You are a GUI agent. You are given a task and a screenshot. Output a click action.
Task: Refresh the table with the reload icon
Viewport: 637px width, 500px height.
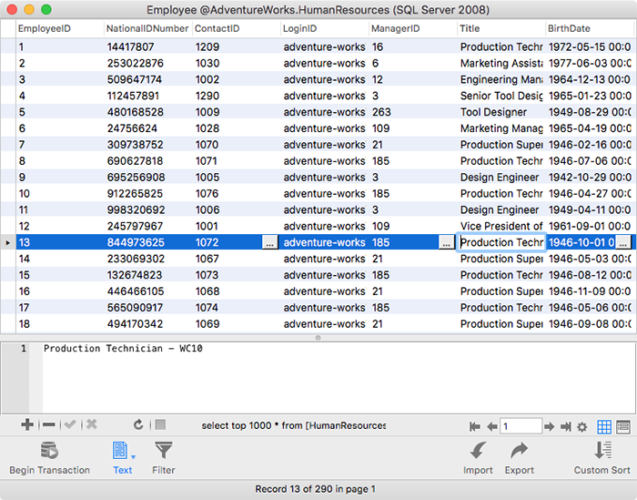(x=138, y=425)
